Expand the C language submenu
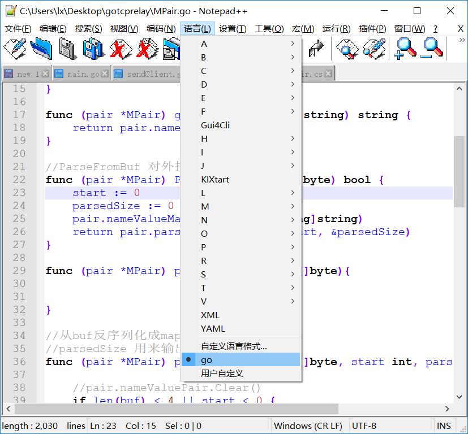468x434 pixels. tap(241, 71)
